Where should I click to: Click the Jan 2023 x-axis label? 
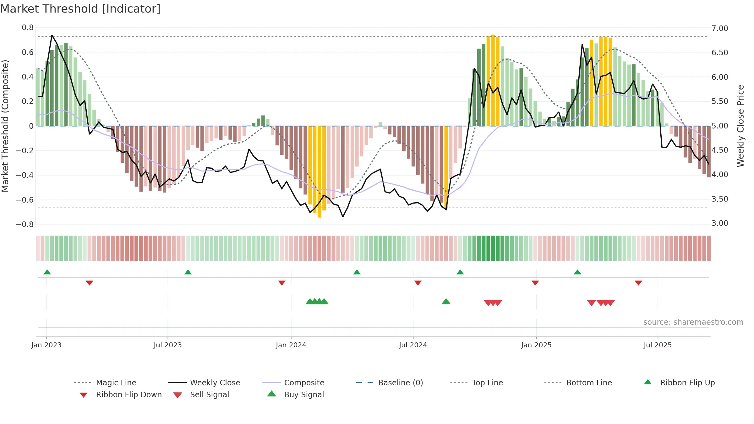point(46,345)
